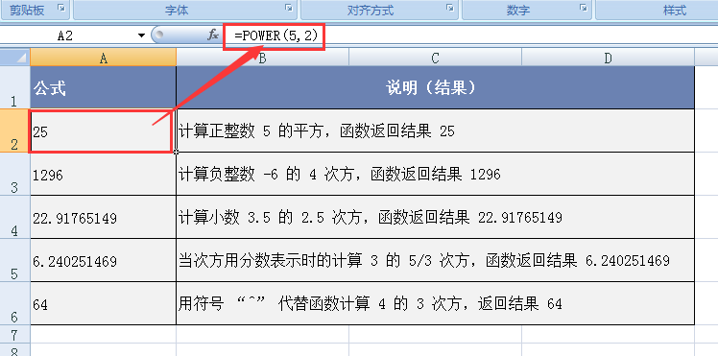Select row 5 header
This screenshot has width=718, height=356.
(14, 260)
